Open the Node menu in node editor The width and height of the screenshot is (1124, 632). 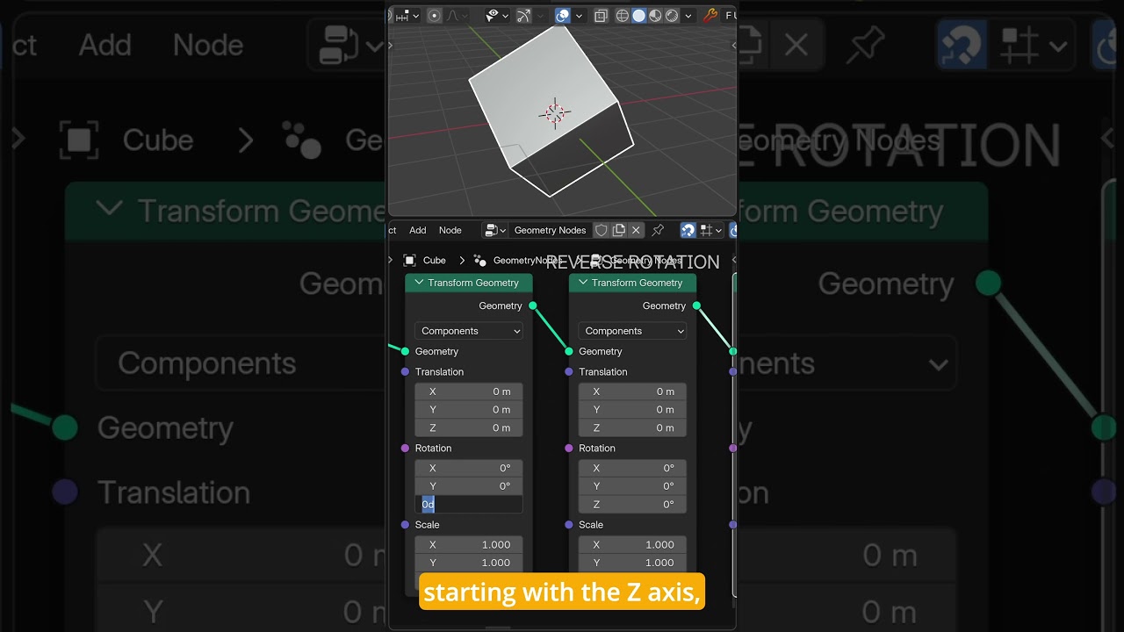(x=450, y=230)
